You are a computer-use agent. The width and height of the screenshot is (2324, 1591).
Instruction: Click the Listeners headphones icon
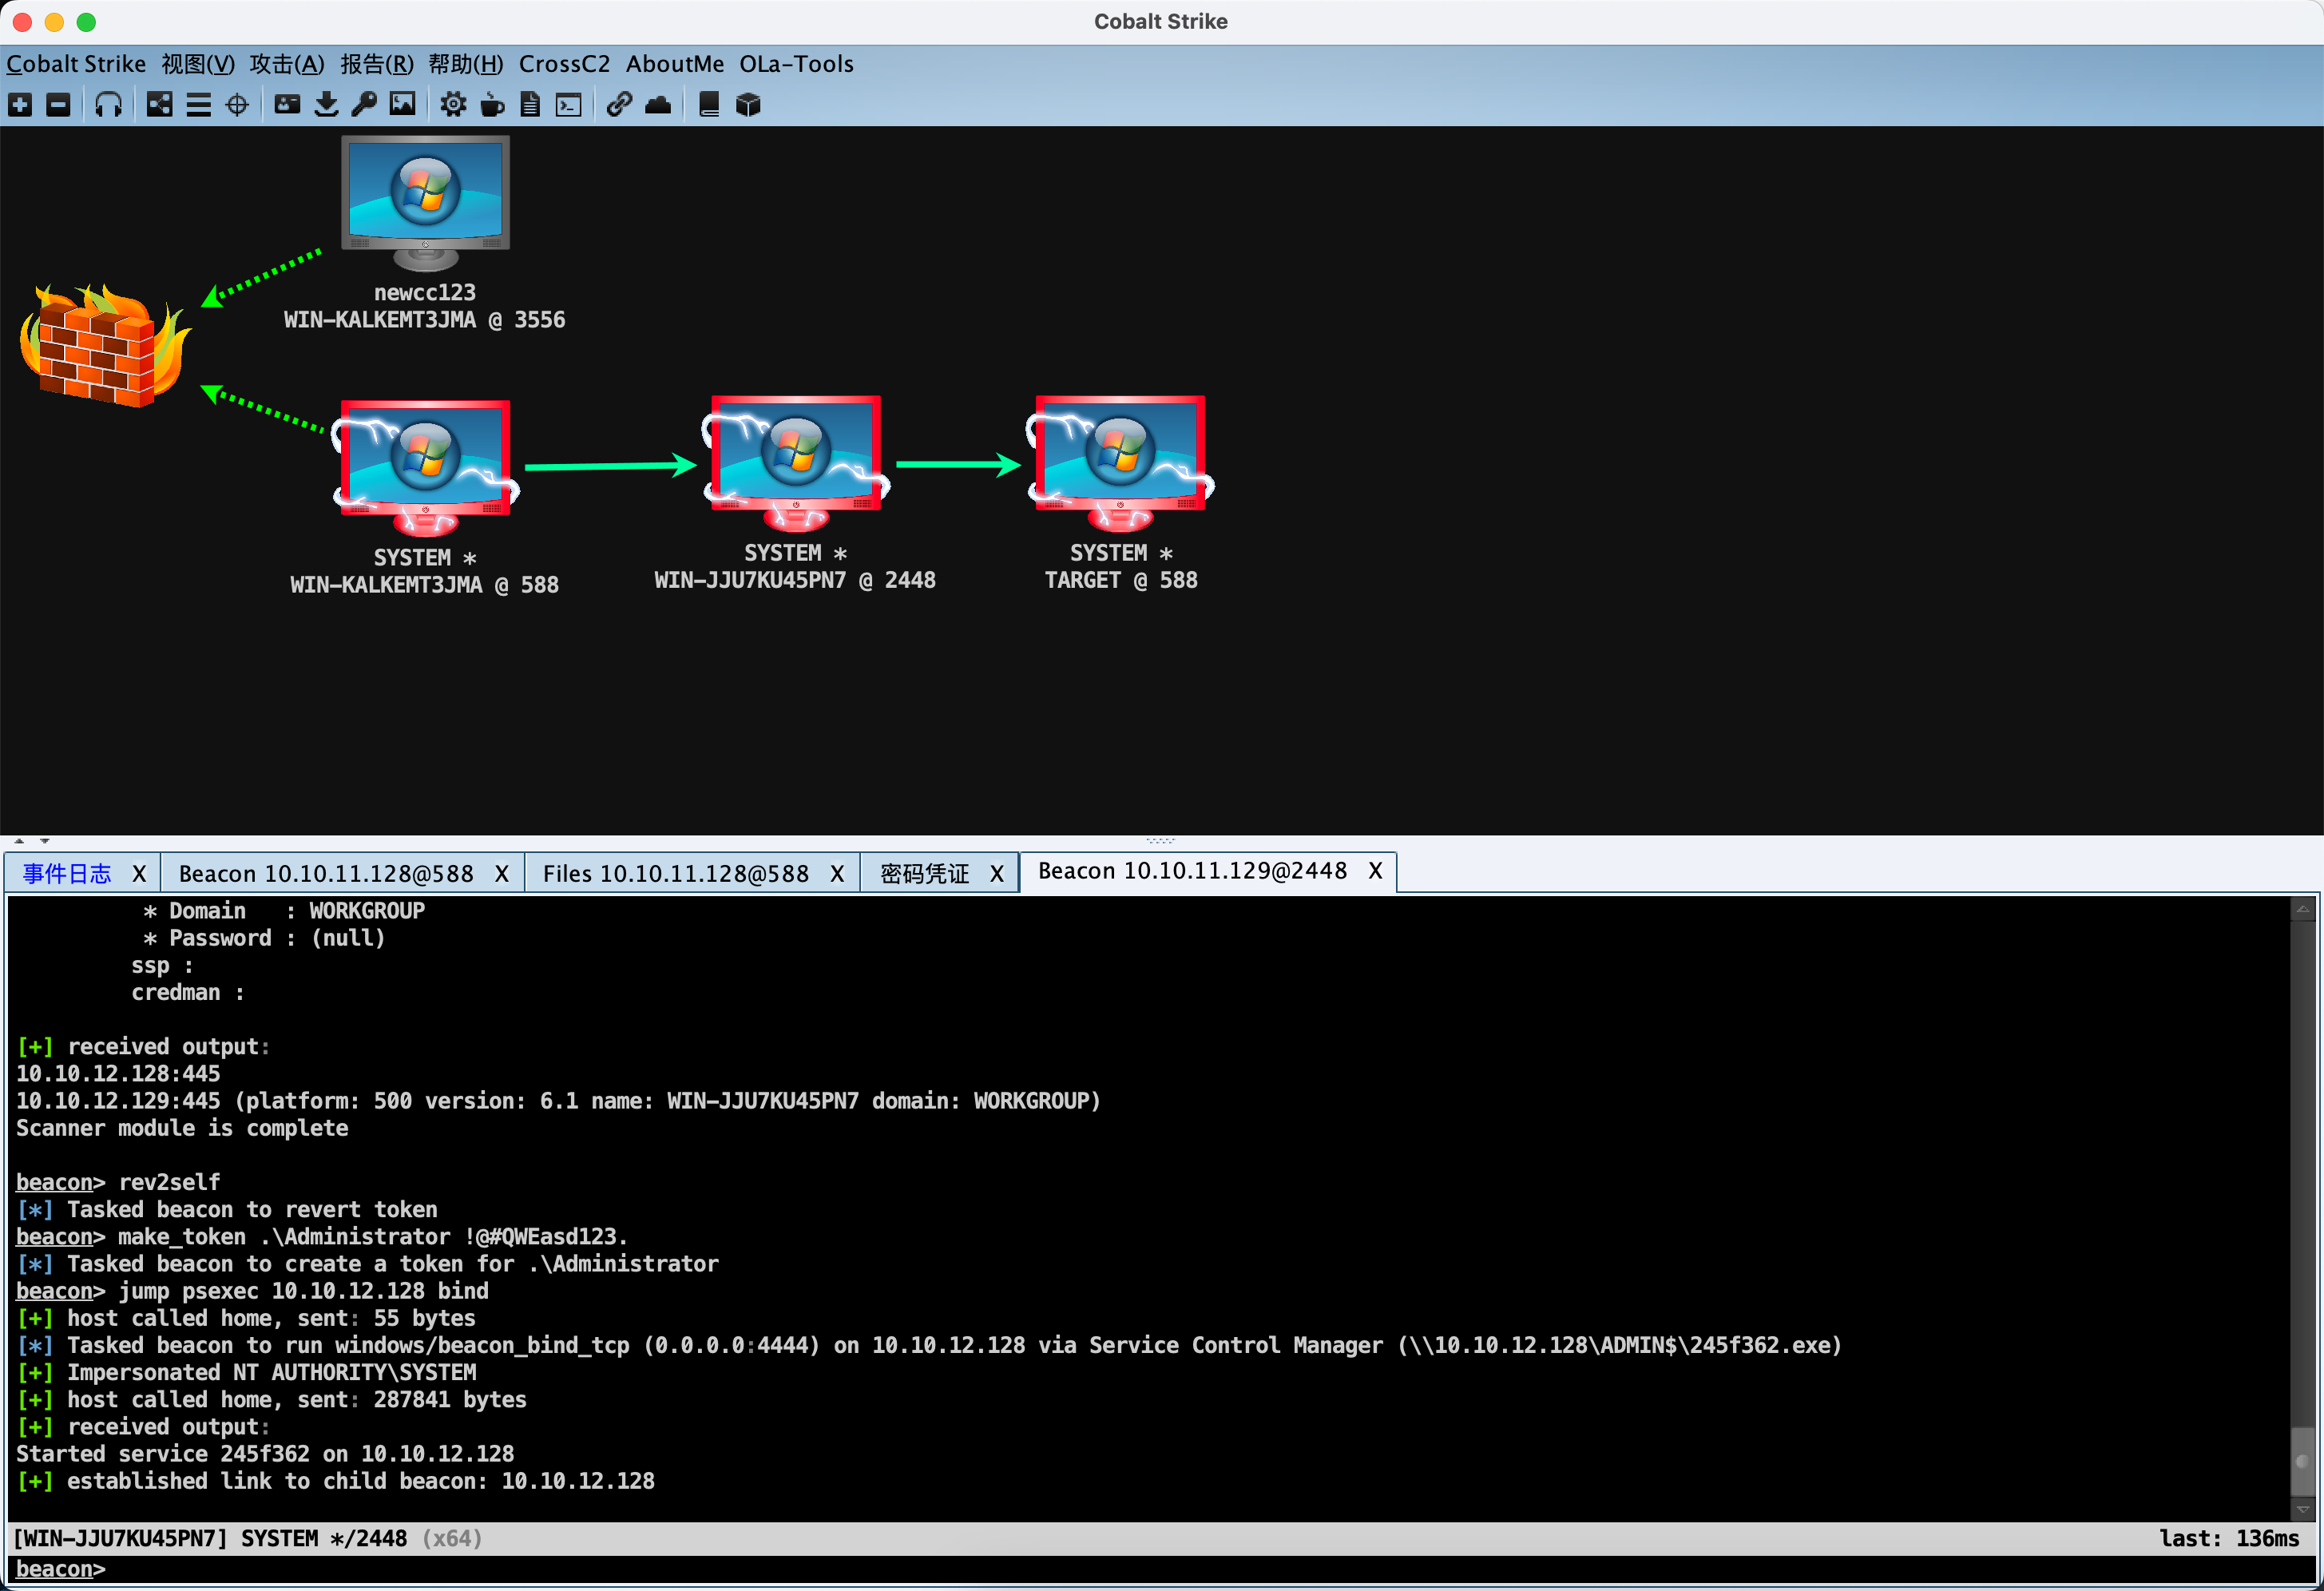tap(108, 104)
